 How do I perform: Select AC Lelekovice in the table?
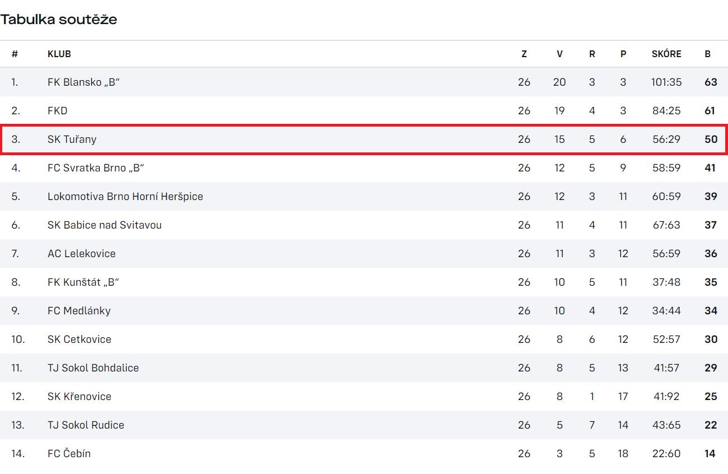pos(81,254)
